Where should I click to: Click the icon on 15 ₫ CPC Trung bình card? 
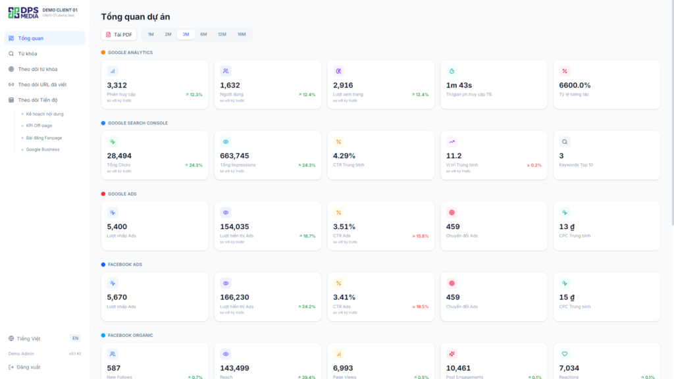565,283
